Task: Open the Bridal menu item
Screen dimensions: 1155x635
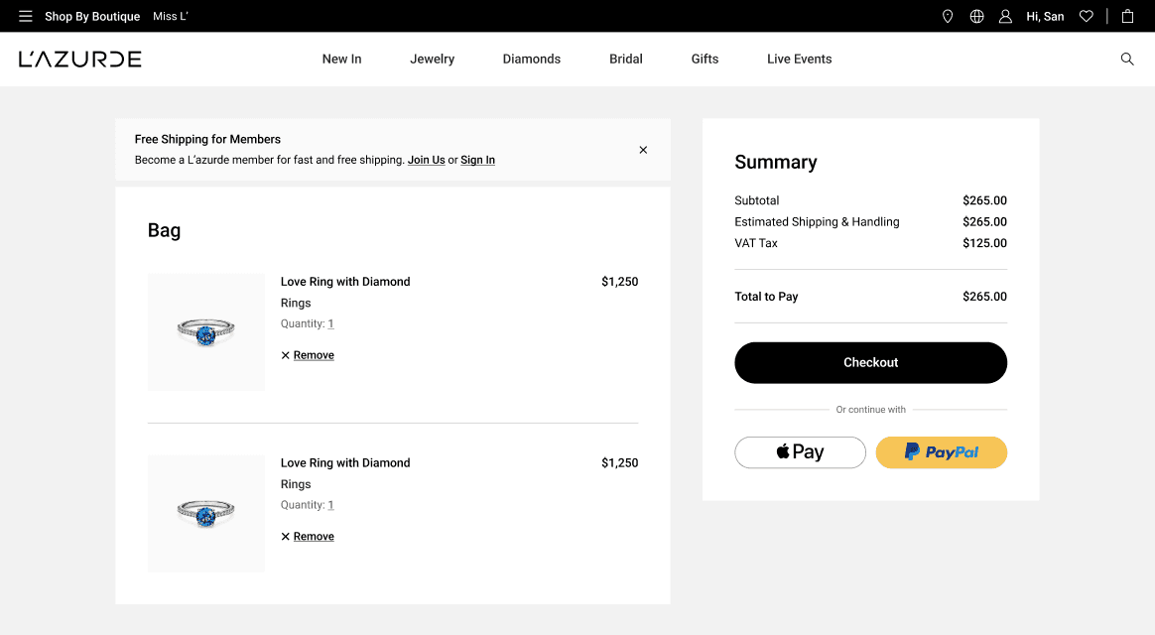Action: click(x=625, y=59)
